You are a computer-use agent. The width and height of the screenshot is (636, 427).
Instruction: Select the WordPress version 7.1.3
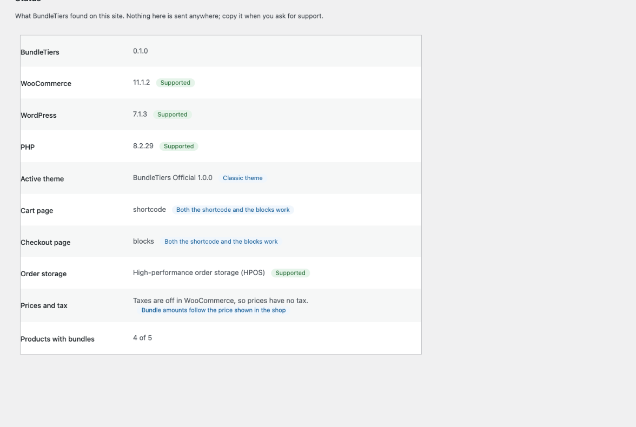[140, 115]
